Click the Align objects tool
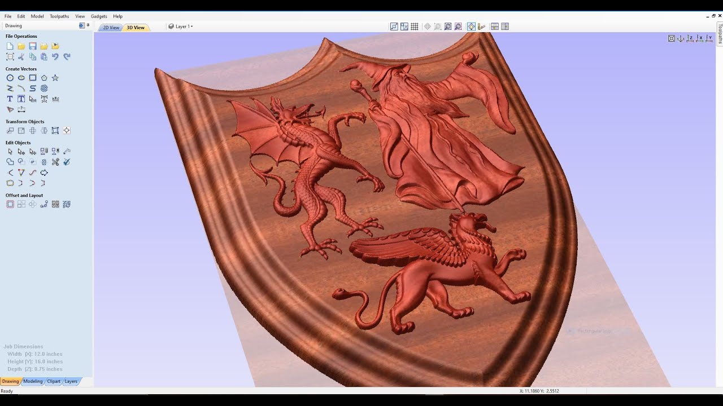This screenshot has width=723, height=406. 67,130
